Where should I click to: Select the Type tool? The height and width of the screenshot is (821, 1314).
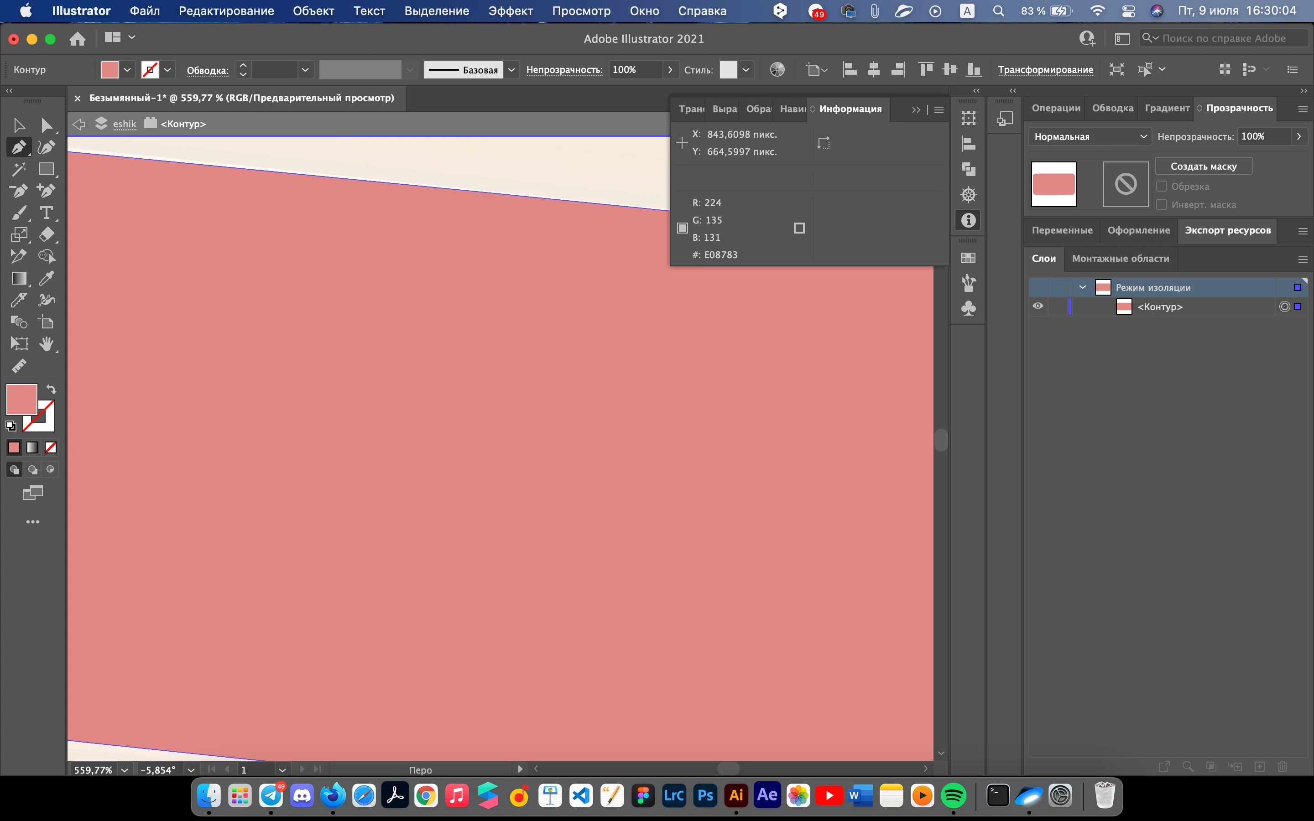pos(47,213)
